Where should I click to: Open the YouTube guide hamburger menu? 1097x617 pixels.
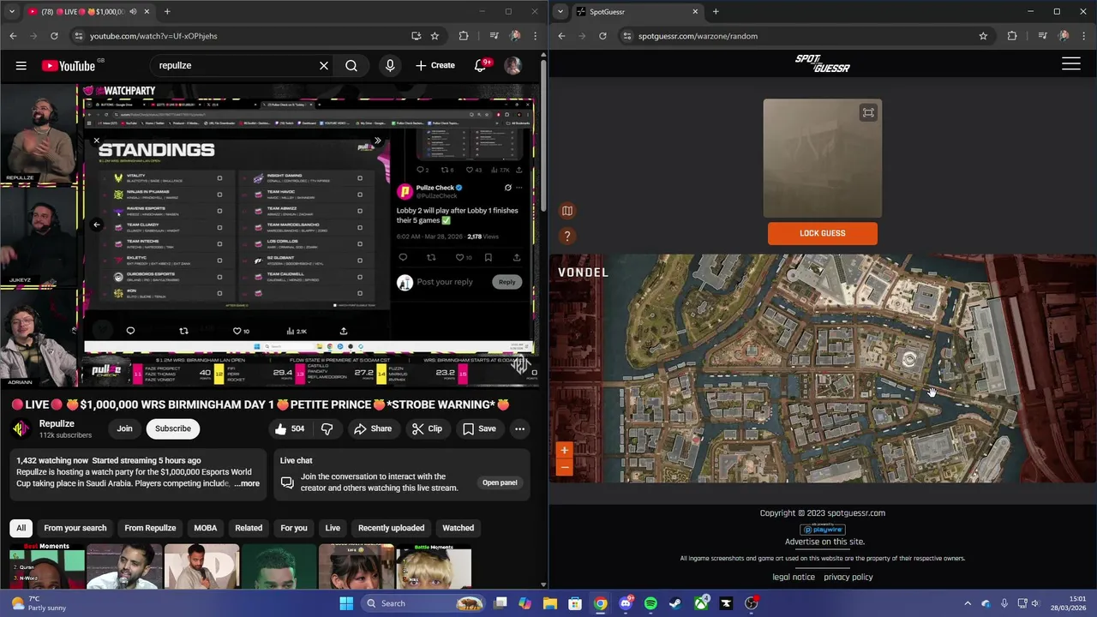(x=21, y=65)
